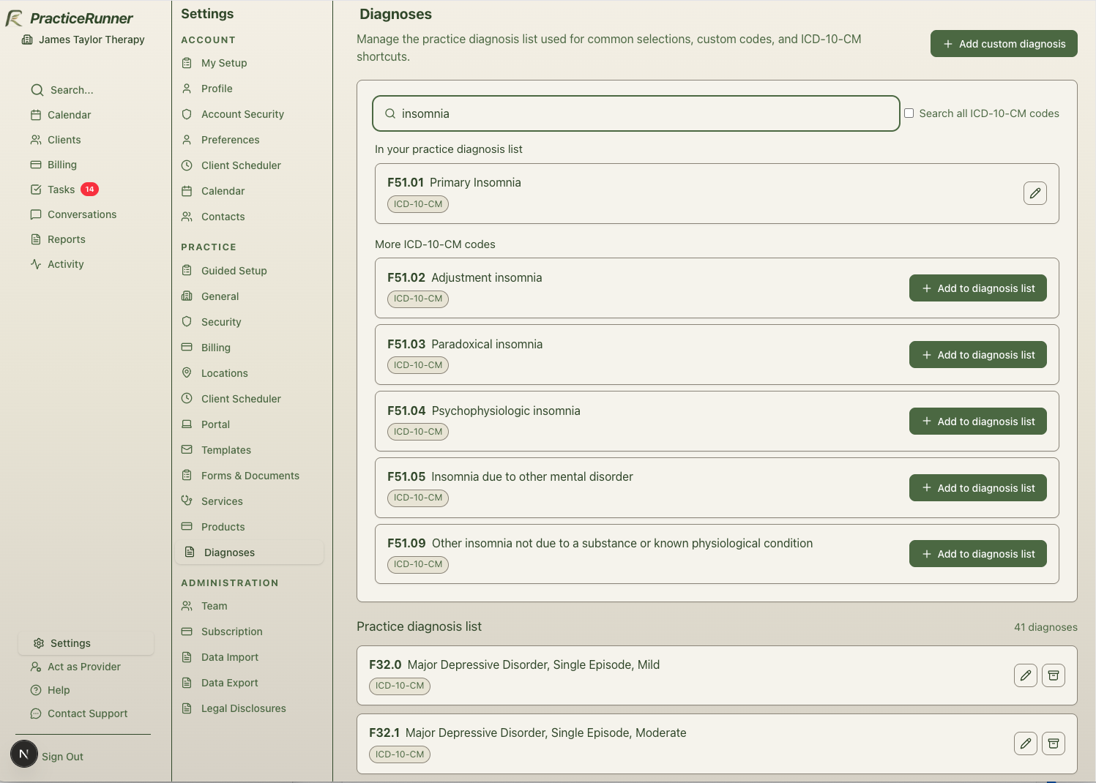Archive the F32.1 Moderate diagnosis
This screenshot has width=1096, height=783.
pyautogui.click(x=1054, y=743)
